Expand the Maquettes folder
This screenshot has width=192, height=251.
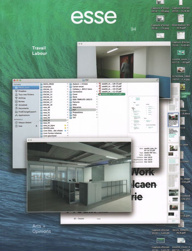point(77,107)
